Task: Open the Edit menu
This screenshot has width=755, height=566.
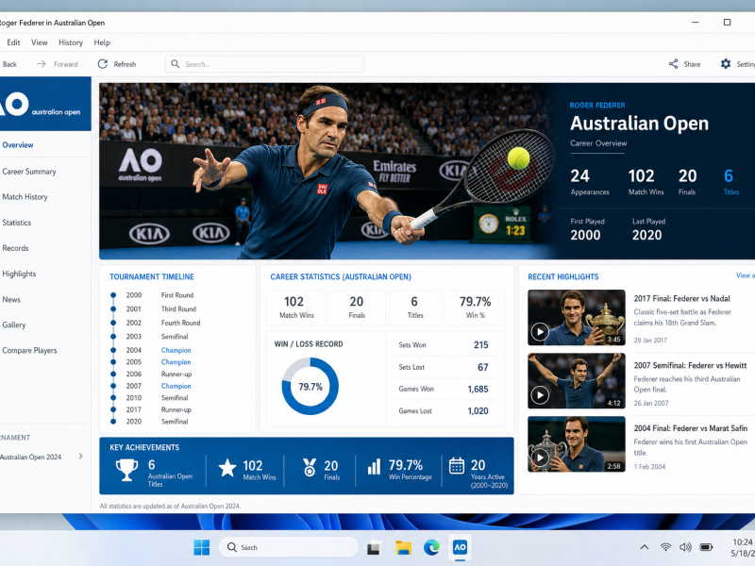Action: [13, 42]
